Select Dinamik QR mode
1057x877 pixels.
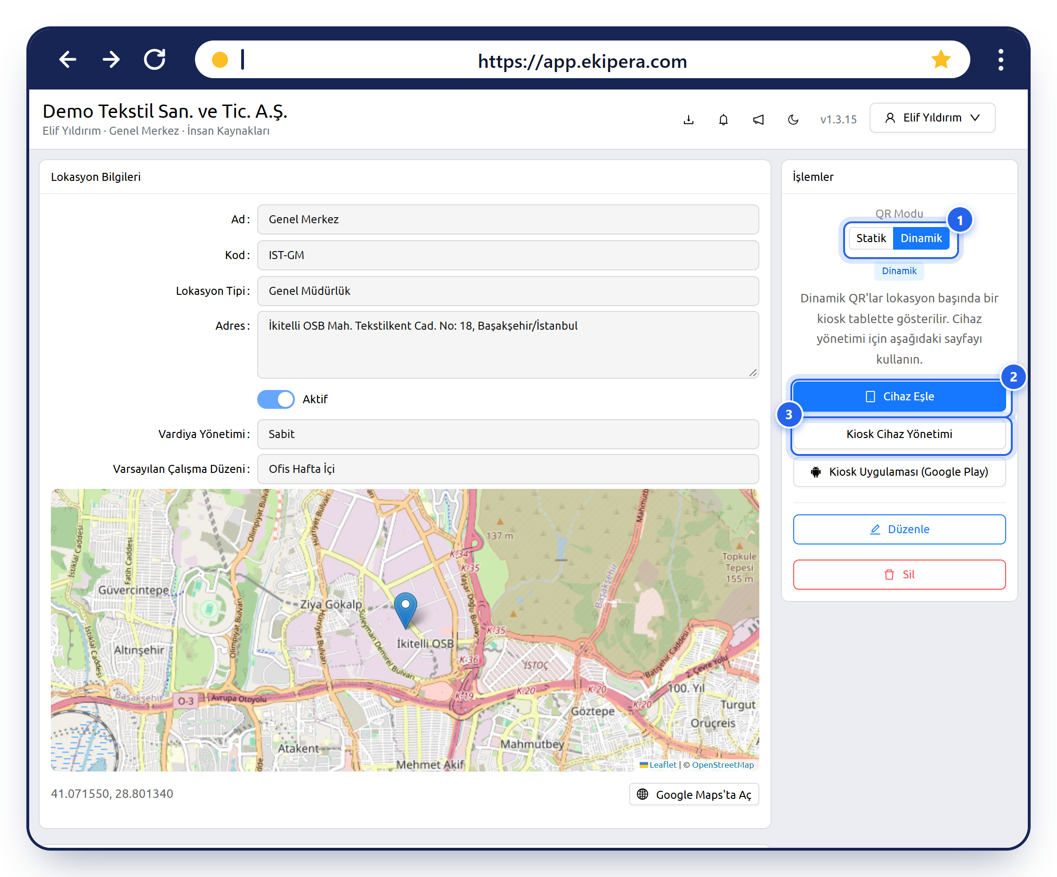(921, 238)
